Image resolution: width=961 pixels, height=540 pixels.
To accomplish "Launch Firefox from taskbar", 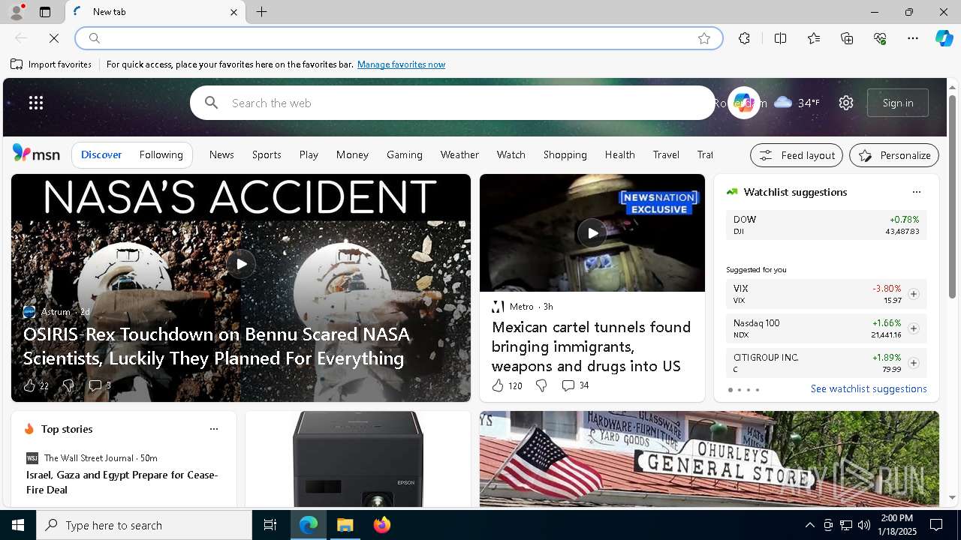I will (381, 525).
